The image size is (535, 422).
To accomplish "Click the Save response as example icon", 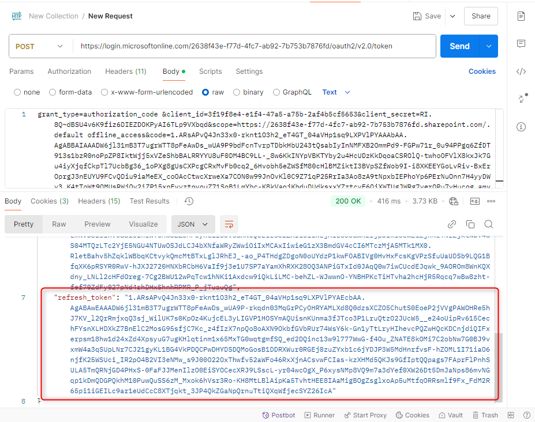I will (475, 201).
